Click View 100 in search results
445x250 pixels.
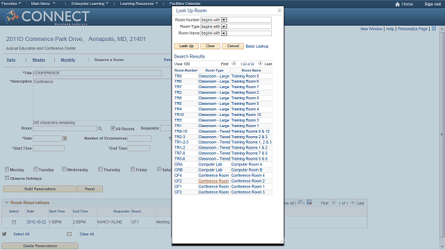tap(182, 64)
